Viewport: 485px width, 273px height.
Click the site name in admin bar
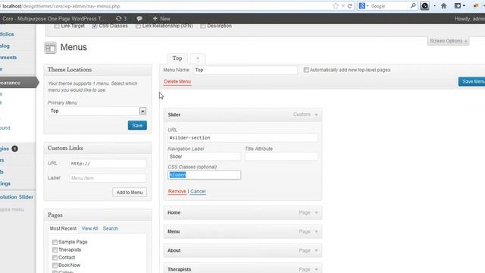(x=54, y=18)
